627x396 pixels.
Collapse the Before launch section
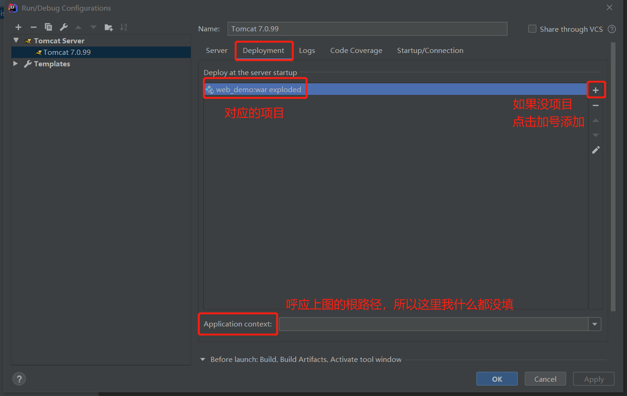coord(203,360)
